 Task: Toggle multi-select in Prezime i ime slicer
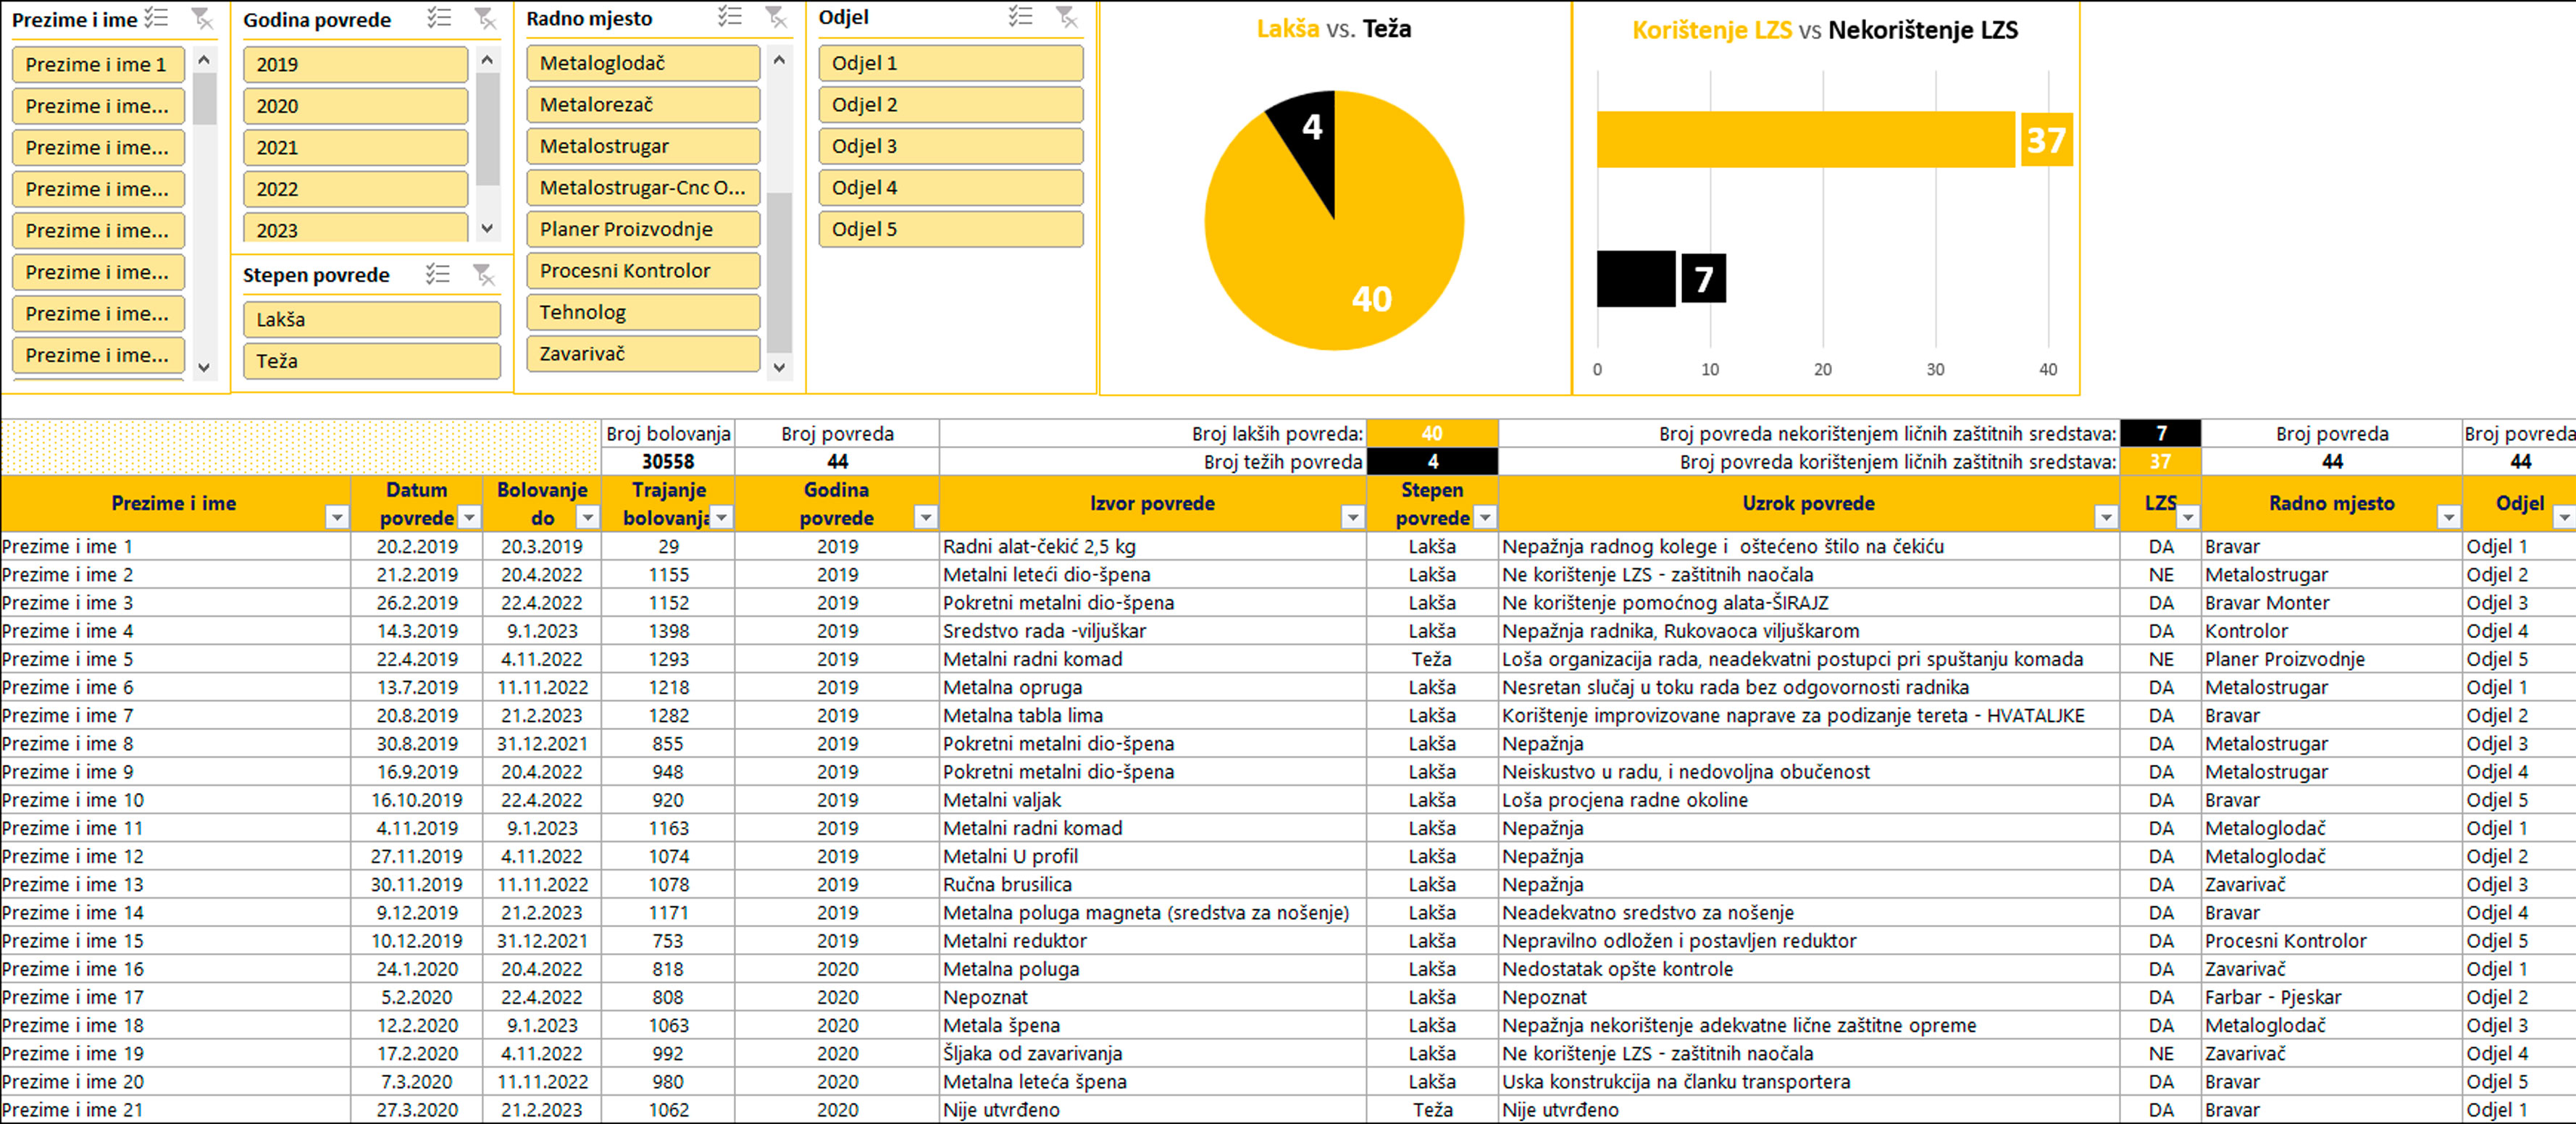[x=156, y=18]
